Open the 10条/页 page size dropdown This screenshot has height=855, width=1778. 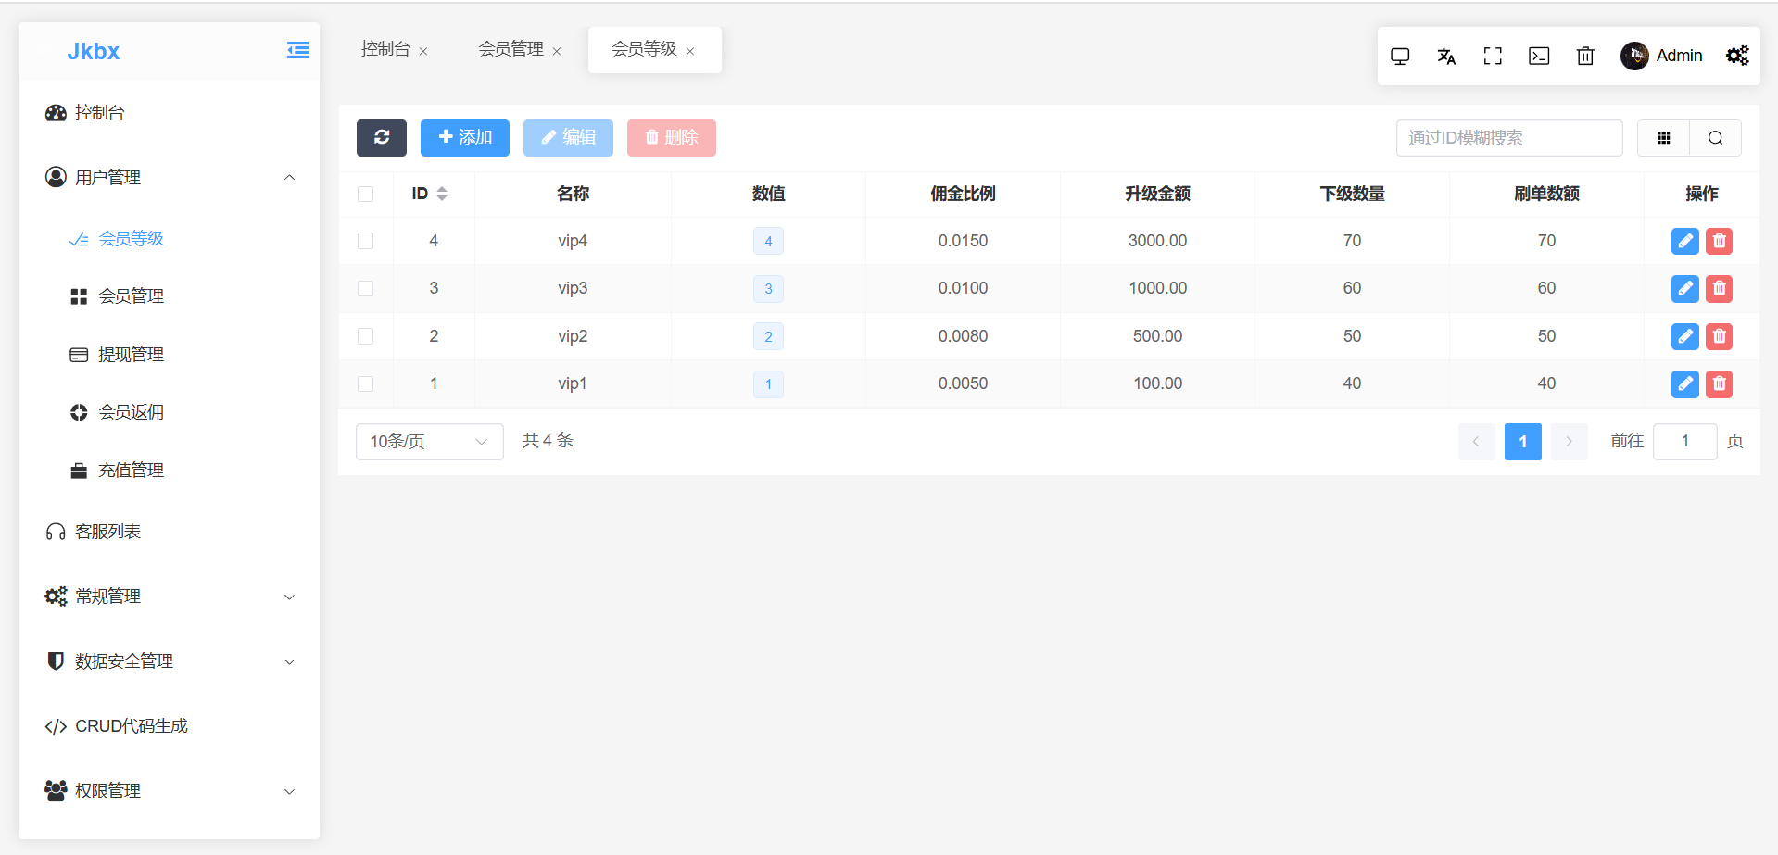[x=429, y=442]
